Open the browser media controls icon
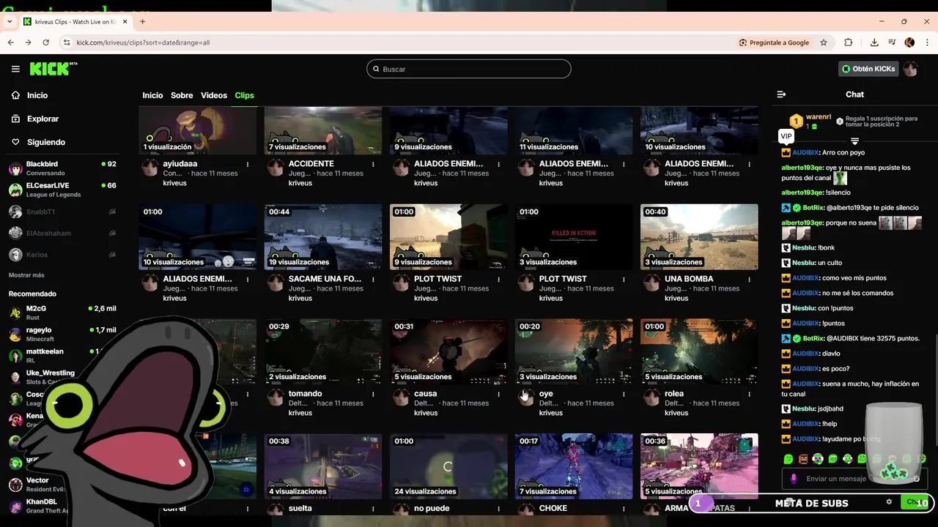The width and height of the screenshot is (938, 527). [x=892, y=42]
